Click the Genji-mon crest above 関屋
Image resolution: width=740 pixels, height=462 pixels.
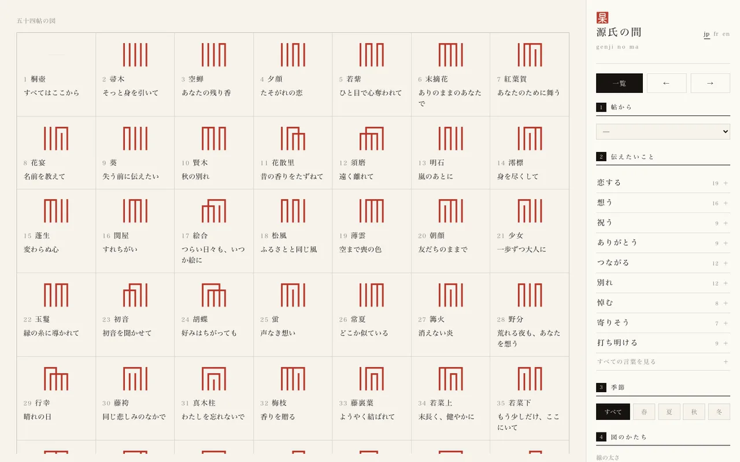click(x=135, y=211)
